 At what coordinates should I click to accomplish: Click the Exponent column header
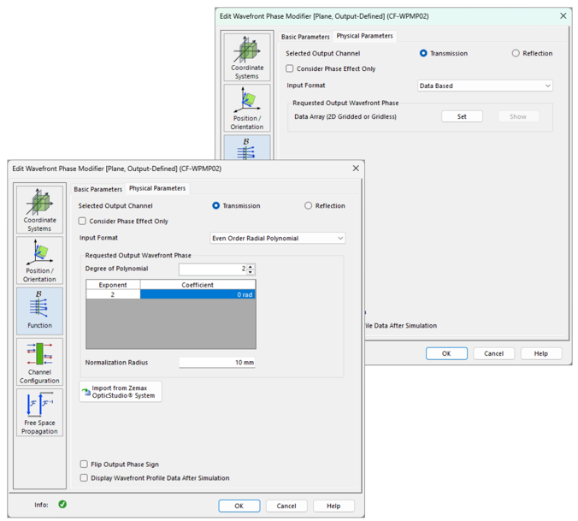point(113,285)
